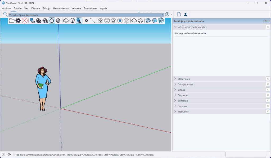The height and width of the screenshot is (158, 271).
Task: Set point cloud transparency to 75
Action: pyautogui.click(x=45, y=21)
